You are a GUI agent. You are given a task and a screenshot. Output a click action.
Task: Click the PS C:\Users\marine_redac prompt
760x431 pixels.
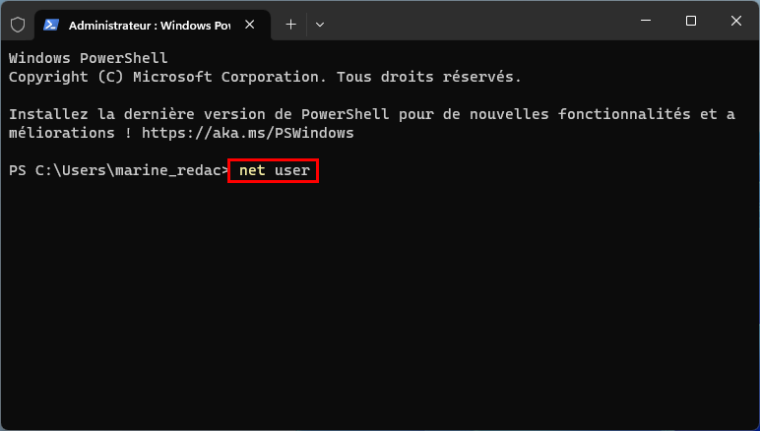(118, 170)
